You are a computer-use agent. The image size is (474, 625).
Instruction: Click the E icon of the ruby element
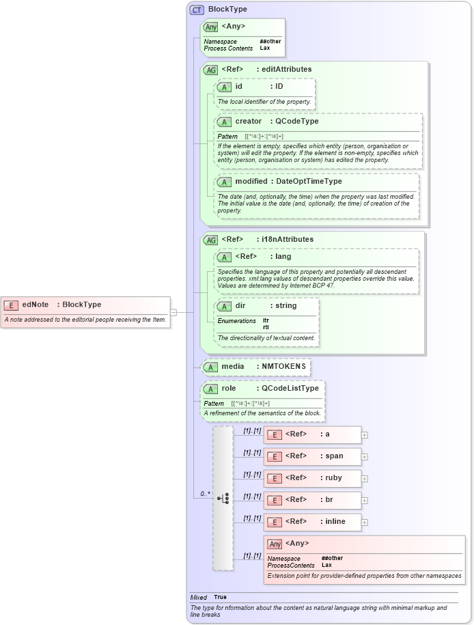pos(275,479)
